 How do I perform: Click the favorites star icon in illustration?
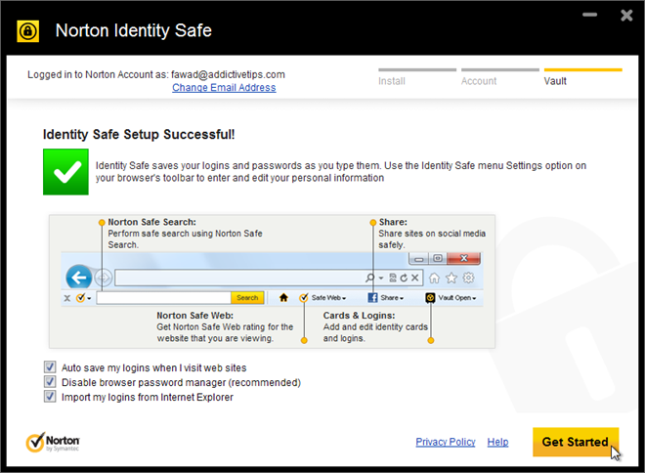[451, 279]
